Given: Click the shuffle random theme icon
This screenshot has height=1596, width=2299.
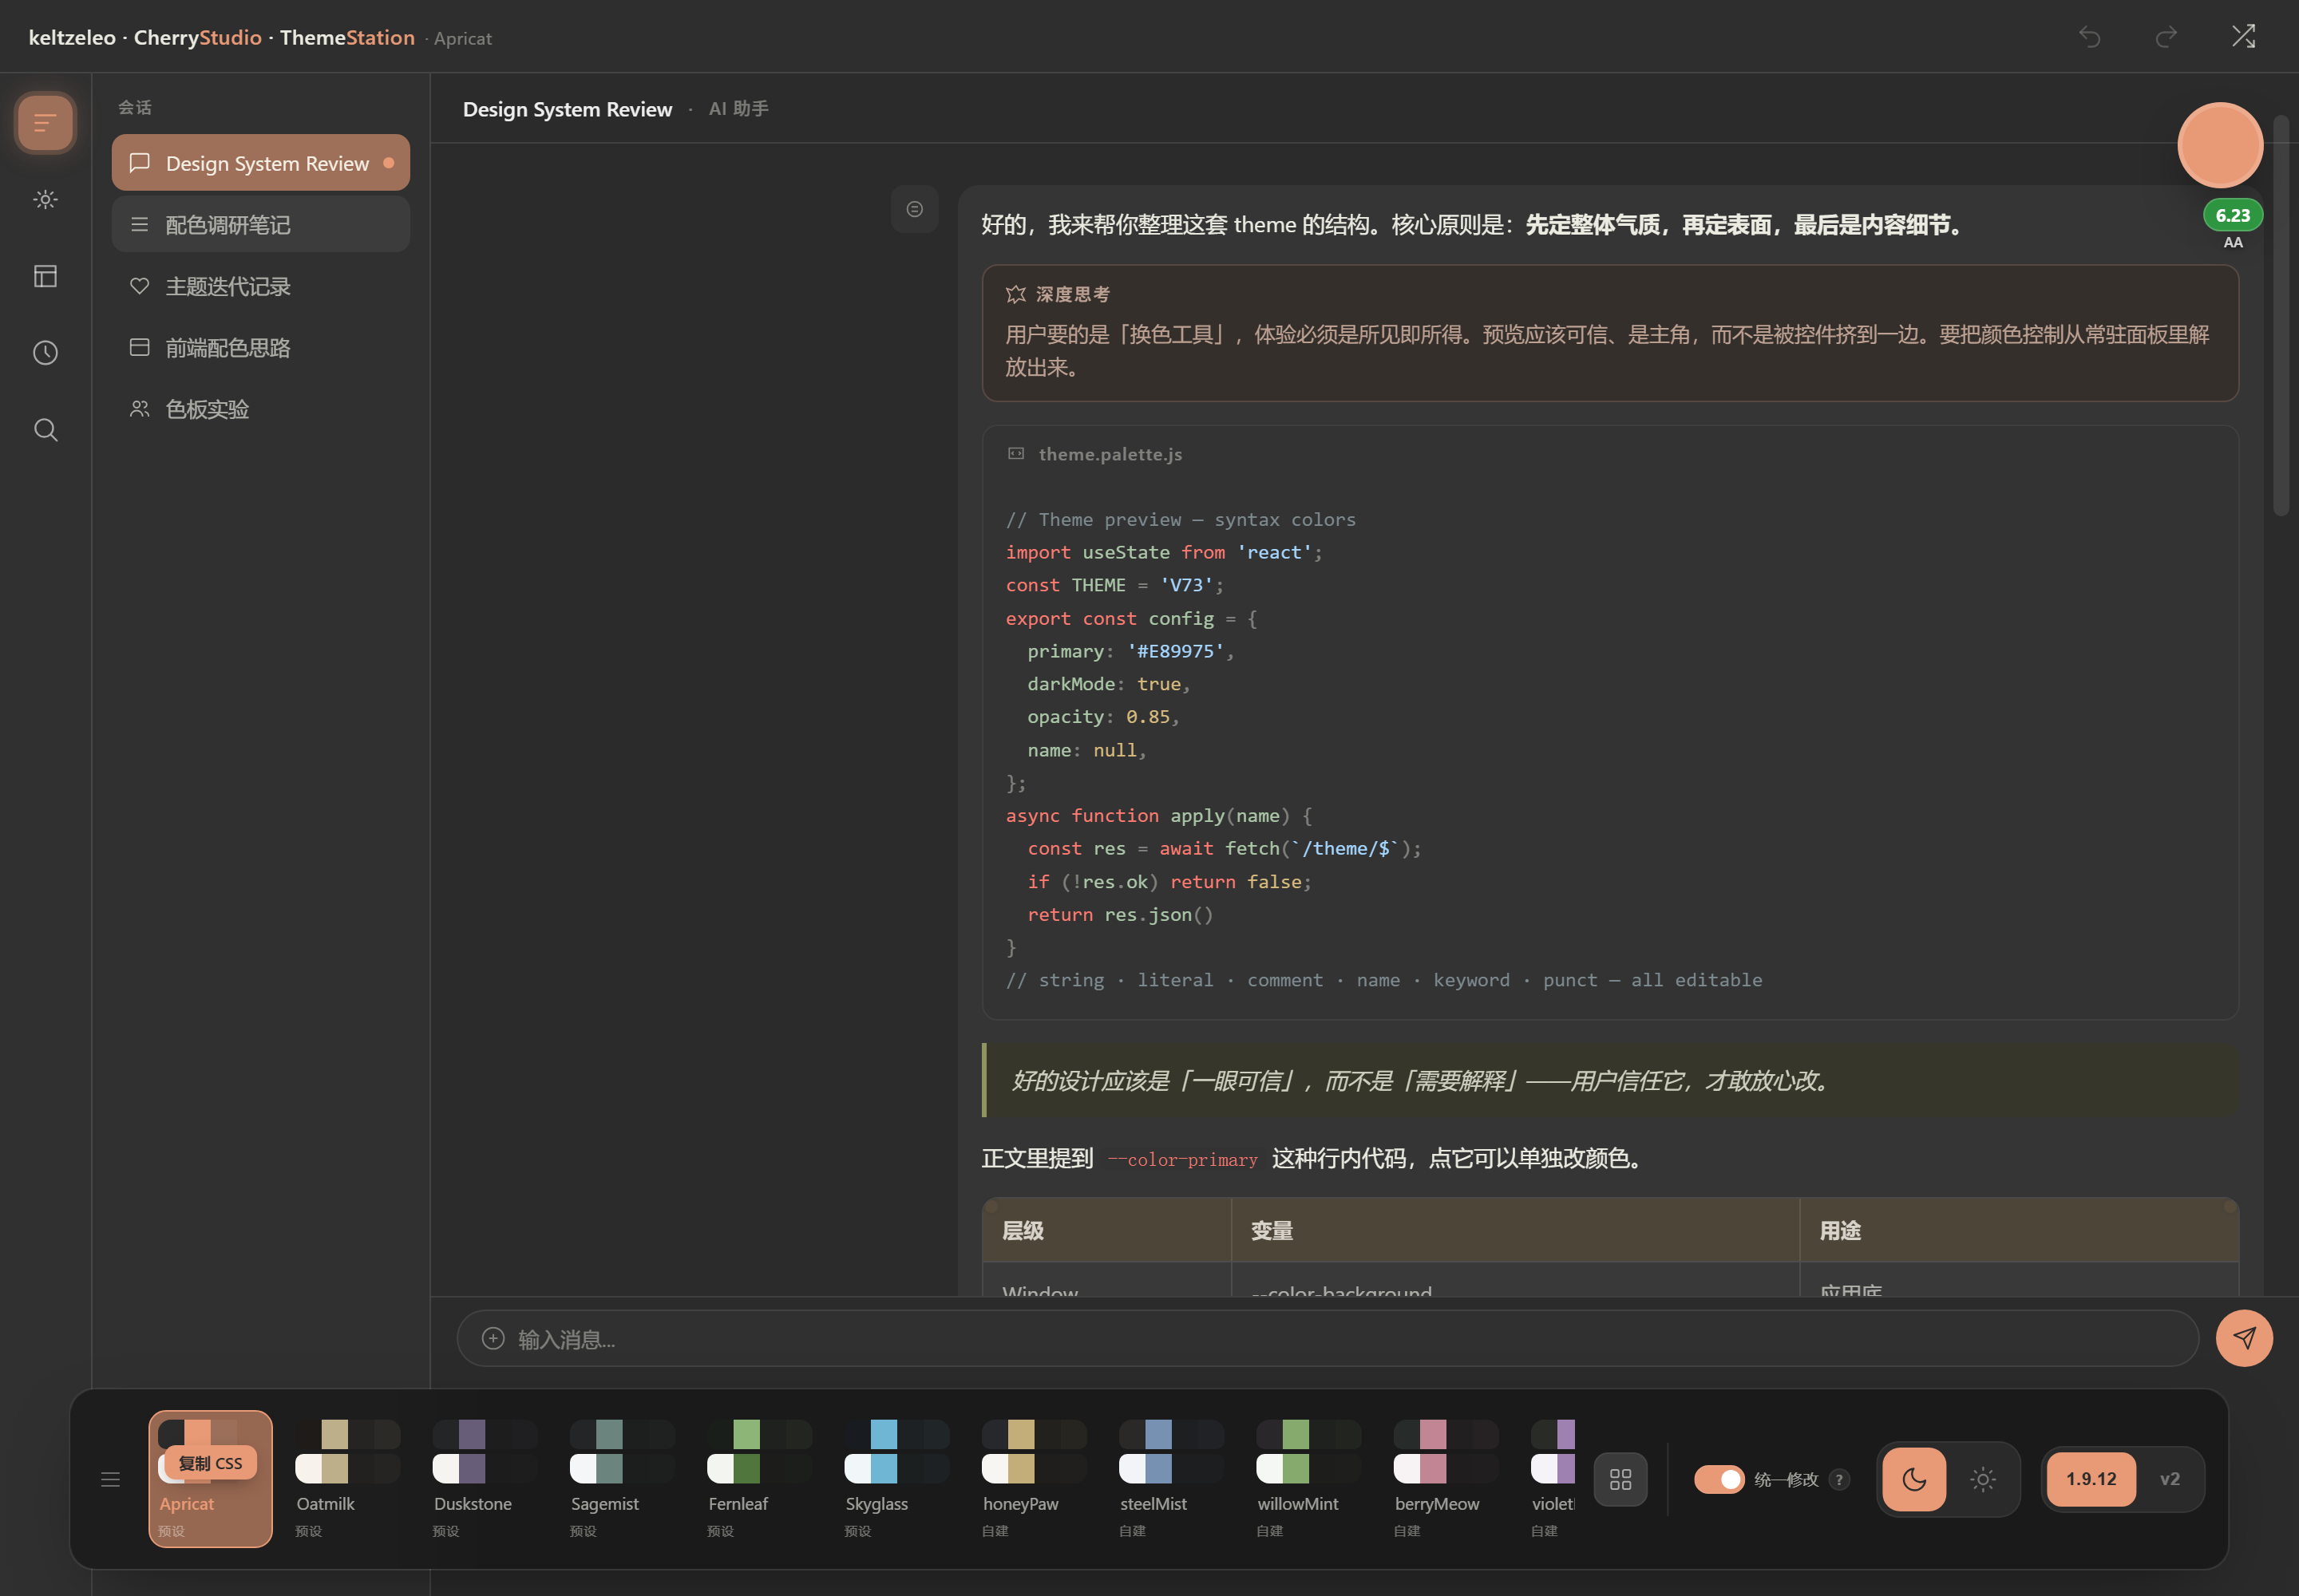Looking at the screenshot, I should click(2243, 37).
